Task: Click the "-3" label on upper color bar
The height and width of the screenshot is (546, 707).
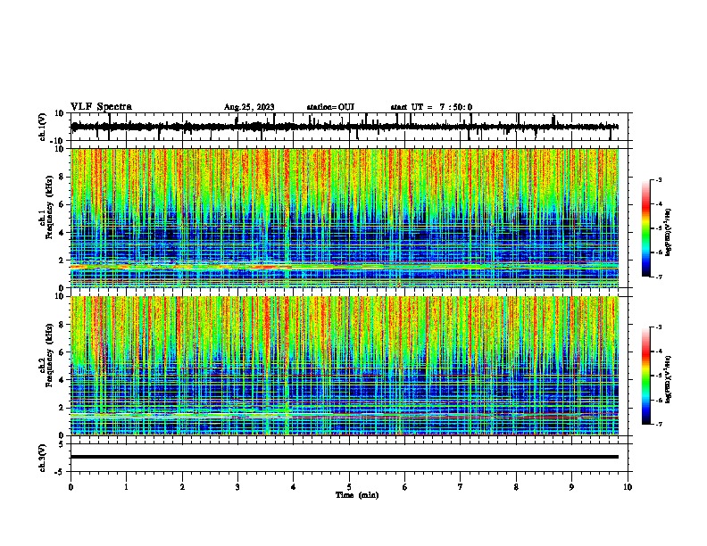Action: click(x=659, y=179)
